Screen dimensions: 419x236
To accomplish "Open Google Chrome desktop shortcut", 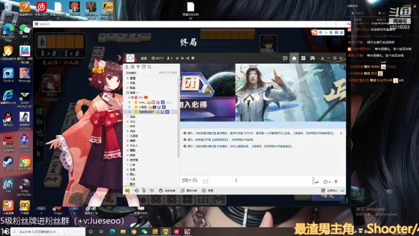I will [25, 164].
